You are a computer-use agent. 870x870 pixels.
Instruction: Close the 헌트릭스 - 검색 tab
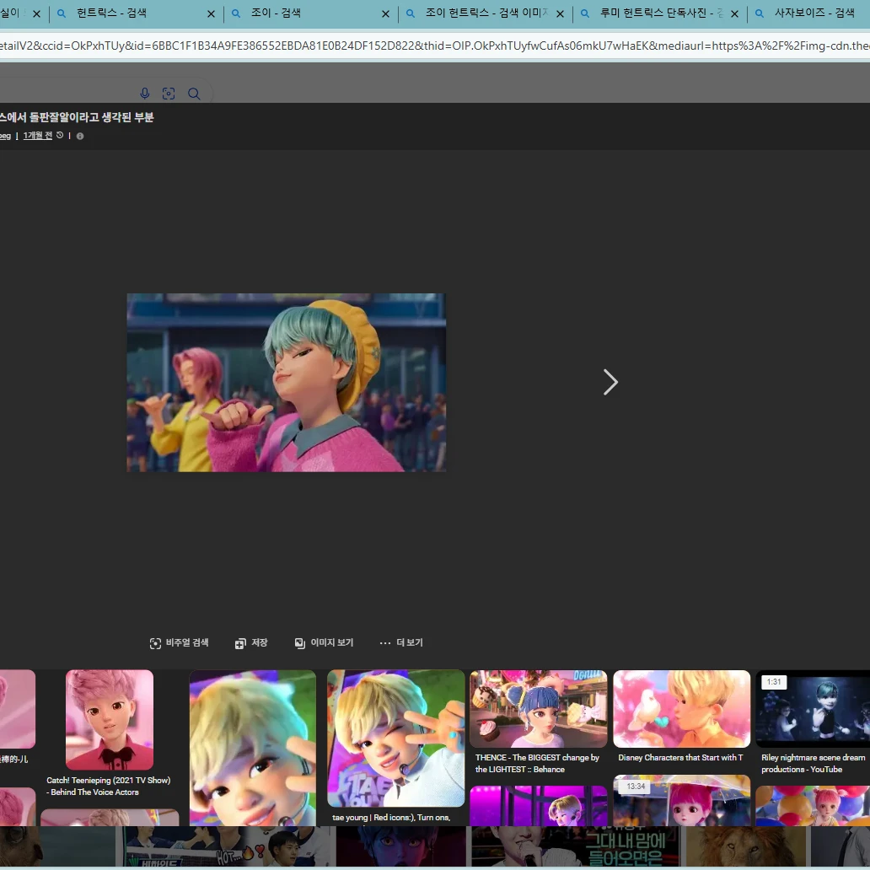(211, 13)
